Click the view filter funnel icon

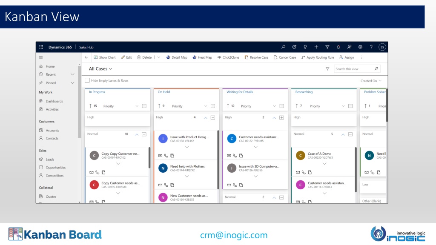pyautogui.click(x=327, y=68)
